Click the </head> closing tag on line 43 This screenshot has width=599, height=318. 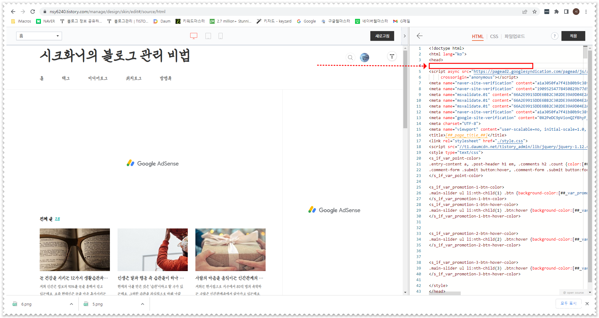coord(437,291)
